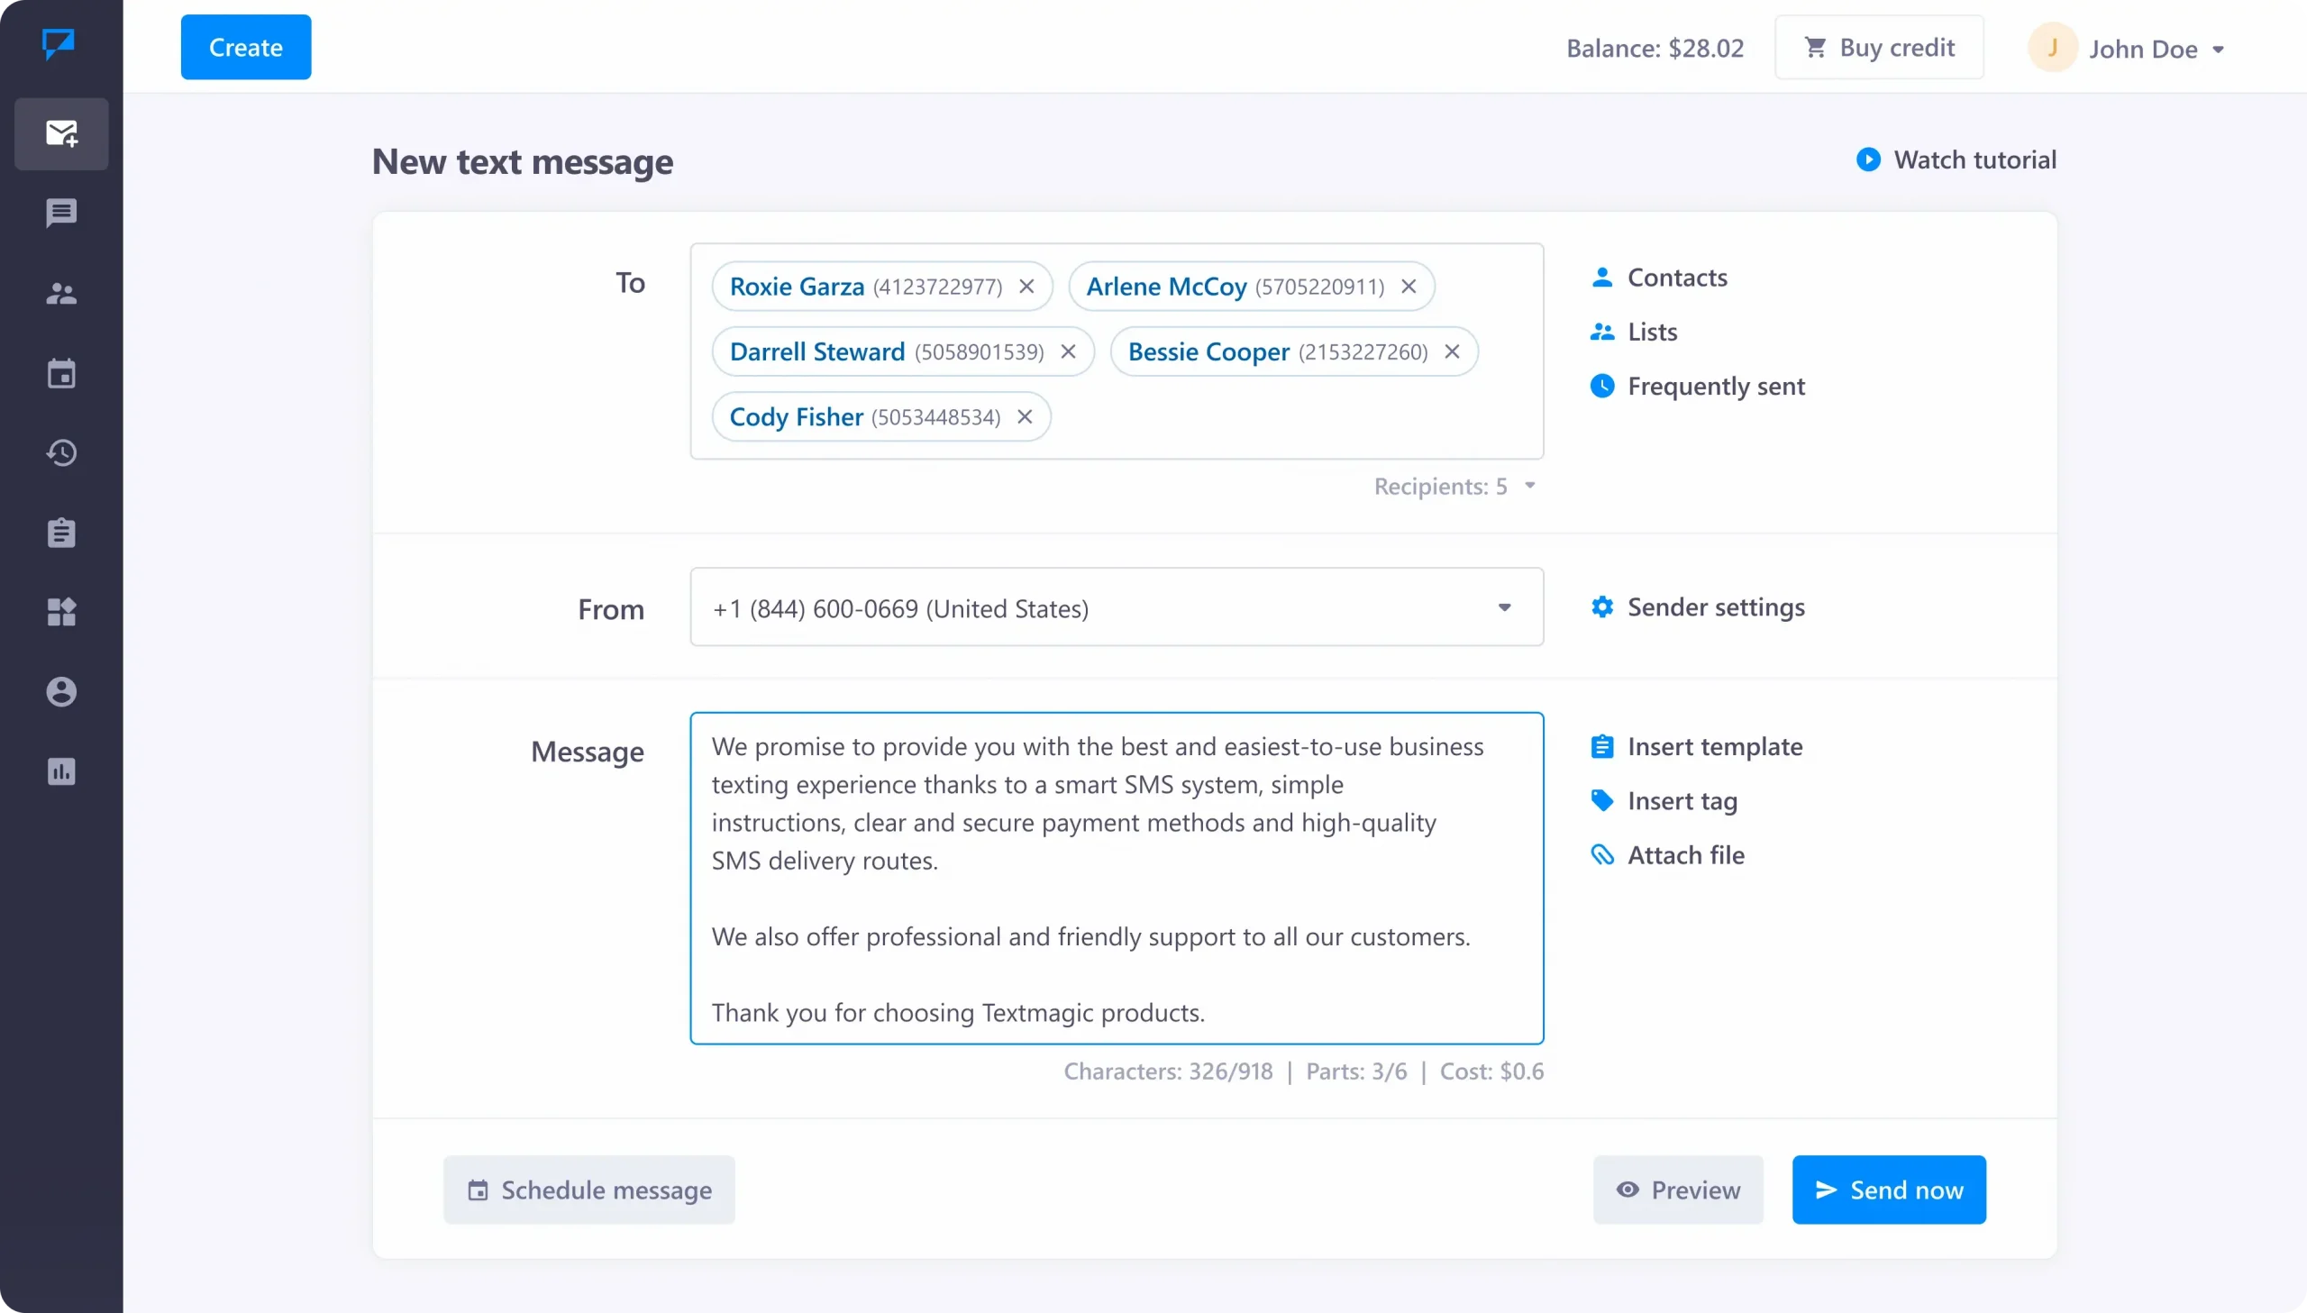2307x1313 pixels.
Task: Click Schedule message button
Action: tap(588, 1190)
